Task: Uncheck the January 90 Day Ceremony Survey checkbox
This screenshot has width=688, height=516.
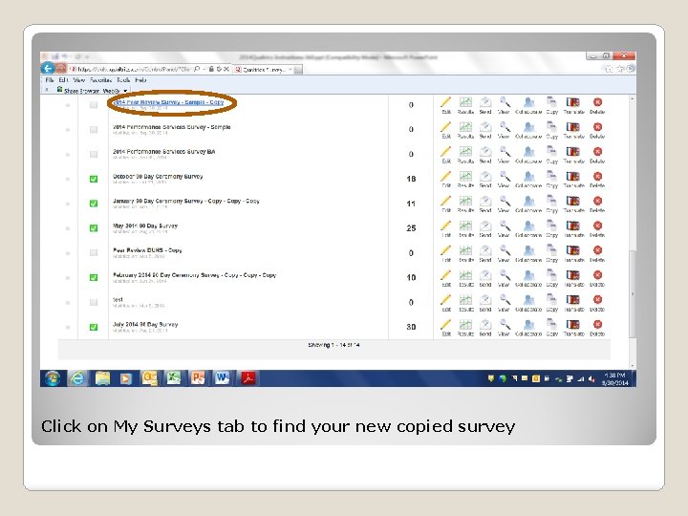Action: [x=94, y=204]
